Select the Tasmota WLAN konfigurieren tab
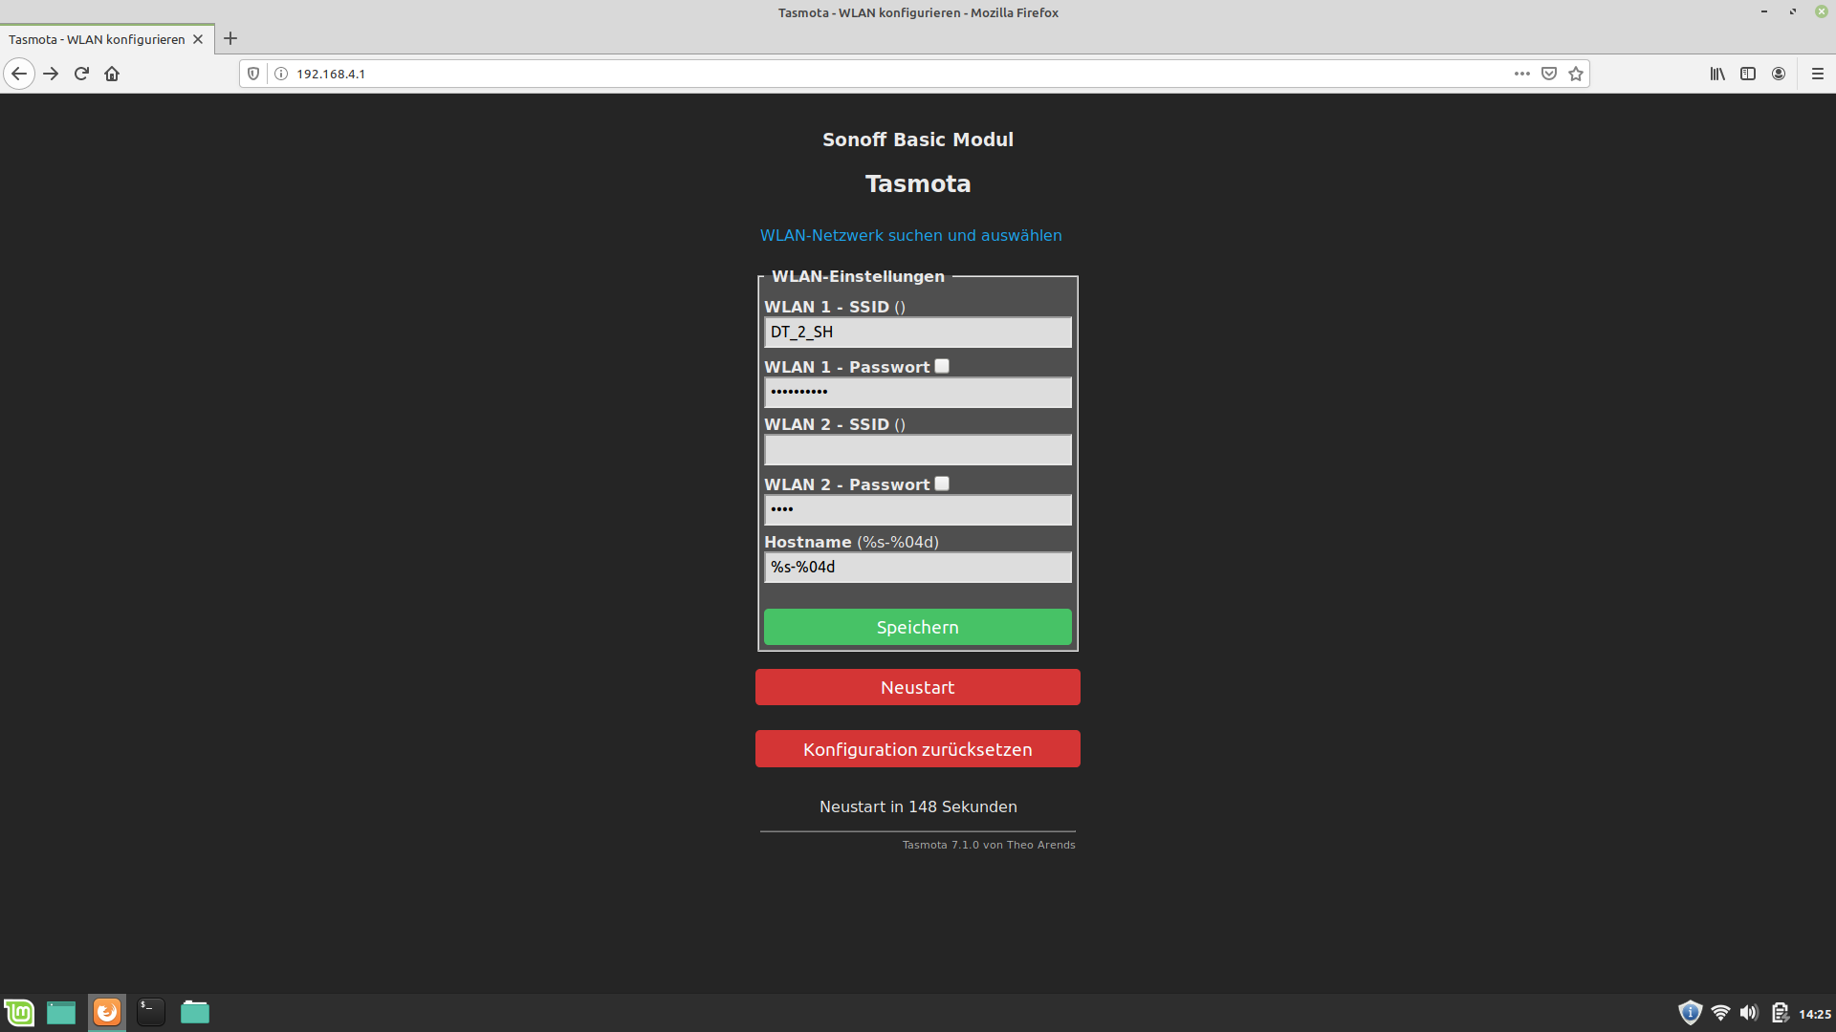The height and width of the screenshot is (1032, 1836). 97,39
